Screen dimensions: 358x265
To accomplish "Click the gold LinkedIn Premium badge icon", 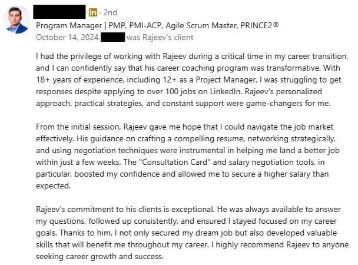I will click(92, 12).
